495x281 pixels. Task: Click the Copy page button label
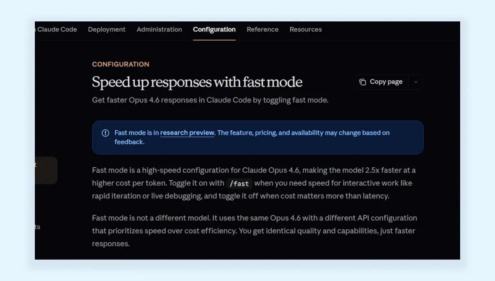386,82
